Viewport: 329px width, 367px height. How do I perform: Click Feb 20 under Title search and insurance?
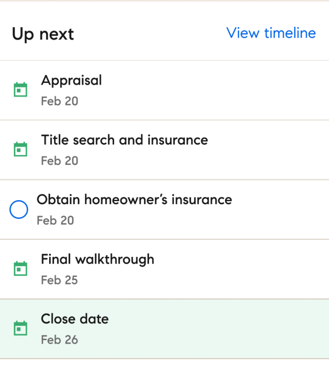coord(59,161)
